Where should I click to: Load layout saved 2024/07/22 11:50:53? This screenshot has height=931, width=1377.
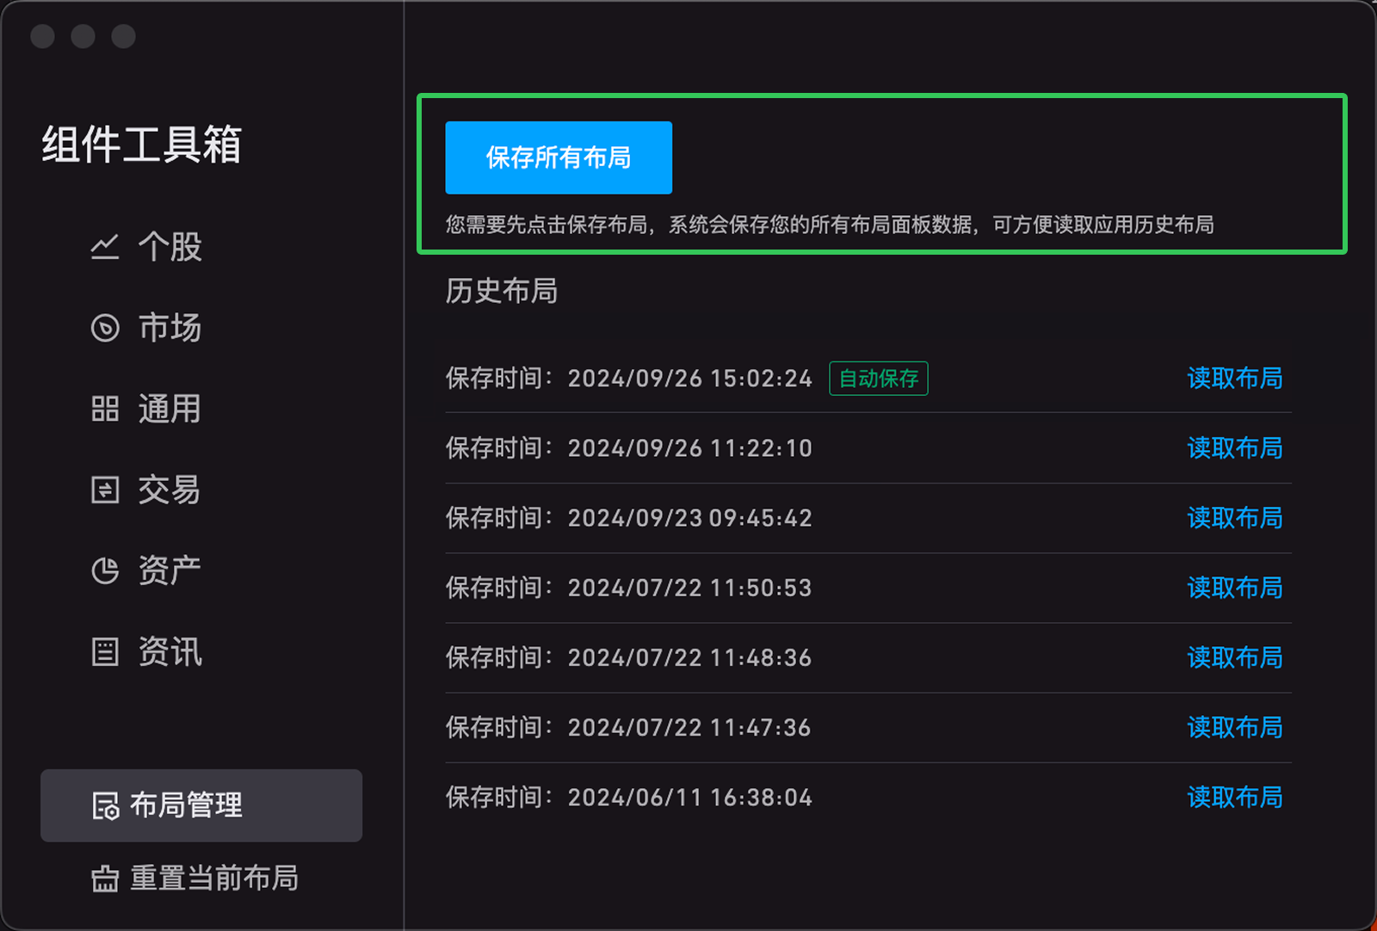(x=1234, y=588)
